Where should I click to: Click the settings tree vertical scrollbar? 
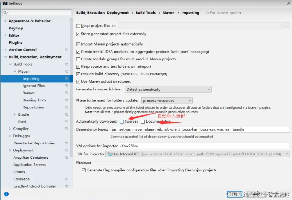[x=71, y=87]
